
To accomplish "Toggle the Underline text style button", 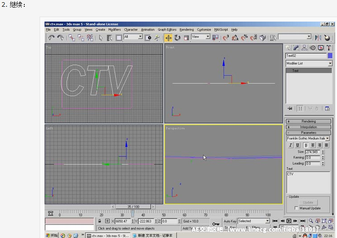I will click(x=297, y=145).
